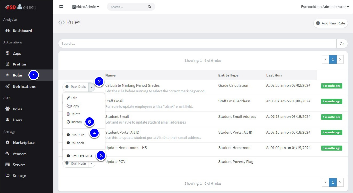Choose Rollback in the dropdown menu
This screenshot has height=193, width=353.
[x=75, y=143]
